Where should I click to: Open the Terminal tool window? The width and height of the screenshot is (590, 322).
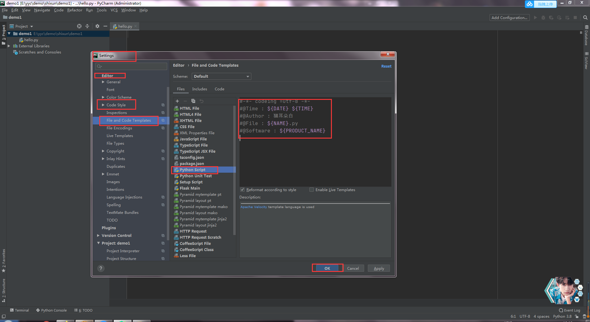click(x=19, y=310)
